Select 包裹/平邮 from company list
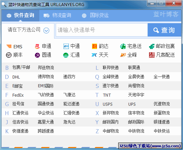 tap(21, 67)
